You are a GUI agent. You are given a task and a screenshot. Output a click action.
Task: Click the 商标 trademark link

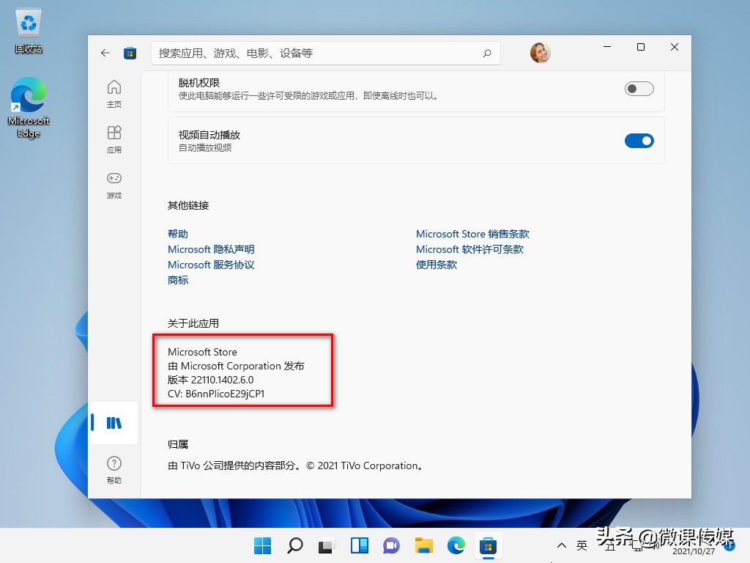[x=178, y=280]
